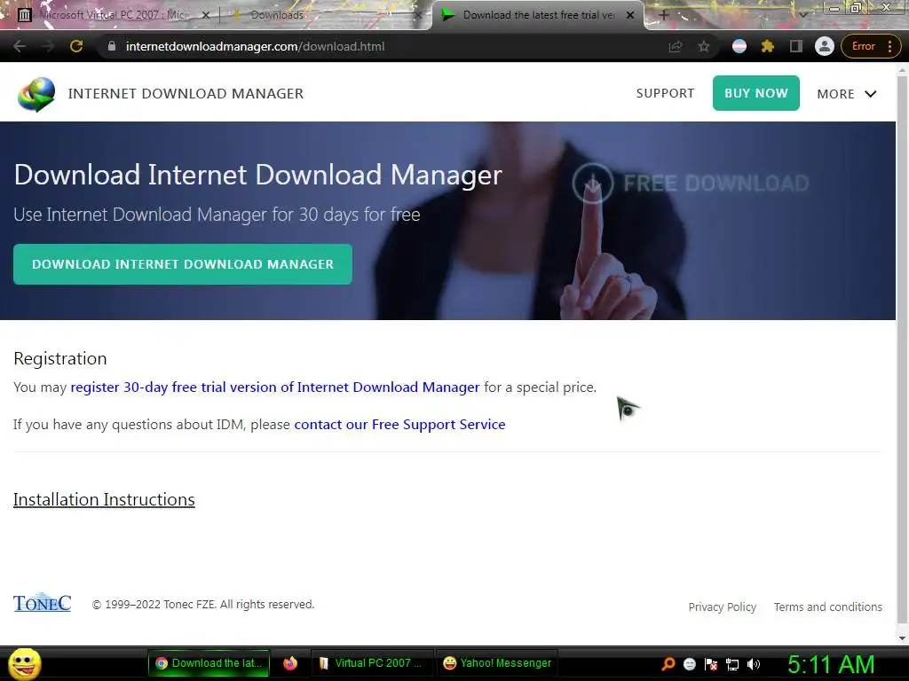
Task: Open Firefox from the taskbar
Action: coord(290,663)
